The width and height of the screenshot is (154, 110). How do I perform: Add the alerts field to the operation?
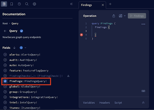coord(5,55)
